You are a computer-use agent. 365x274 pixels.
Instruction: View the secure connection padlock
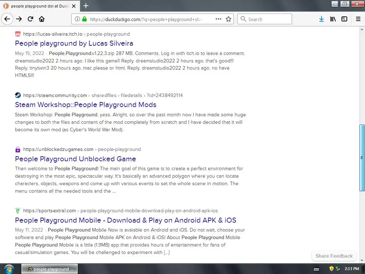point(84,19)
